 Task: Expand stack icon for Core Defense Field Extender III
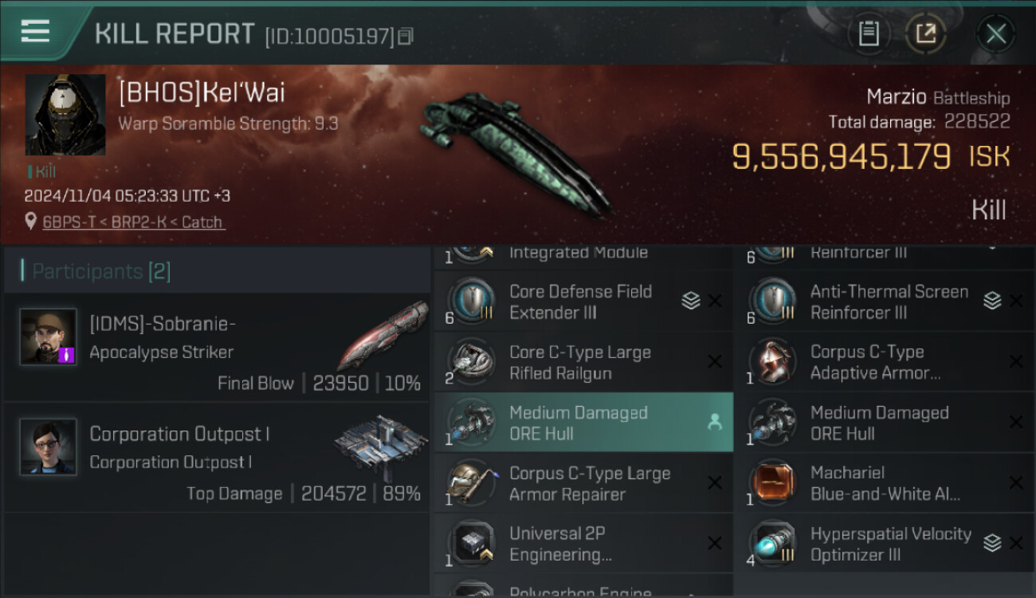coord(691,301)
